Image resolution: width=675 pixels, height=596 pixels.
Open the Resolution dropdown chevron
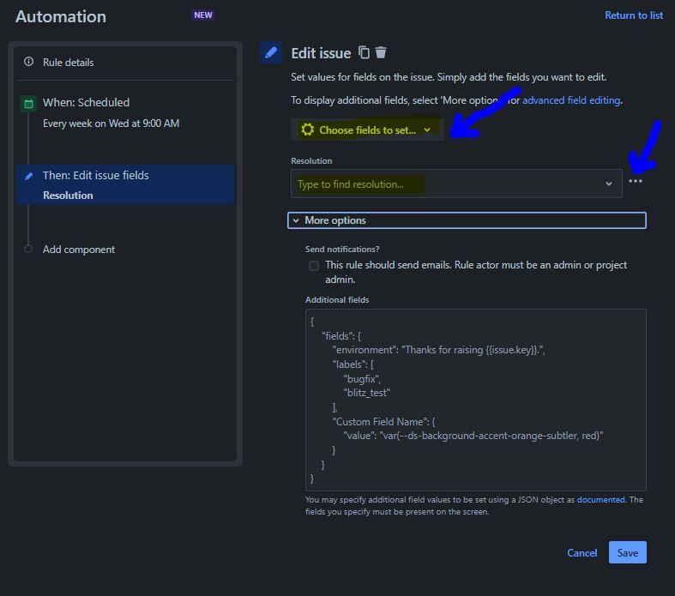pyautogui.click(x=609, y=184)
